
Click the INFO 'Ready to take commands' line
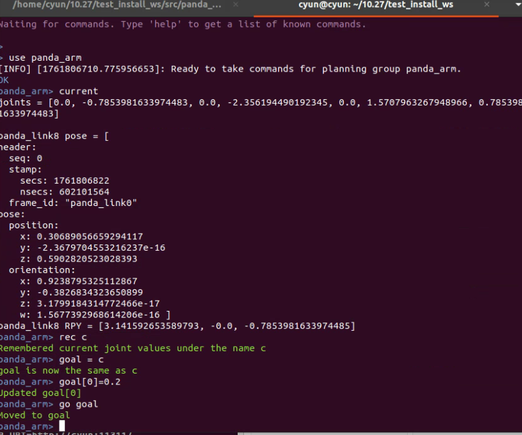[231, 69]
